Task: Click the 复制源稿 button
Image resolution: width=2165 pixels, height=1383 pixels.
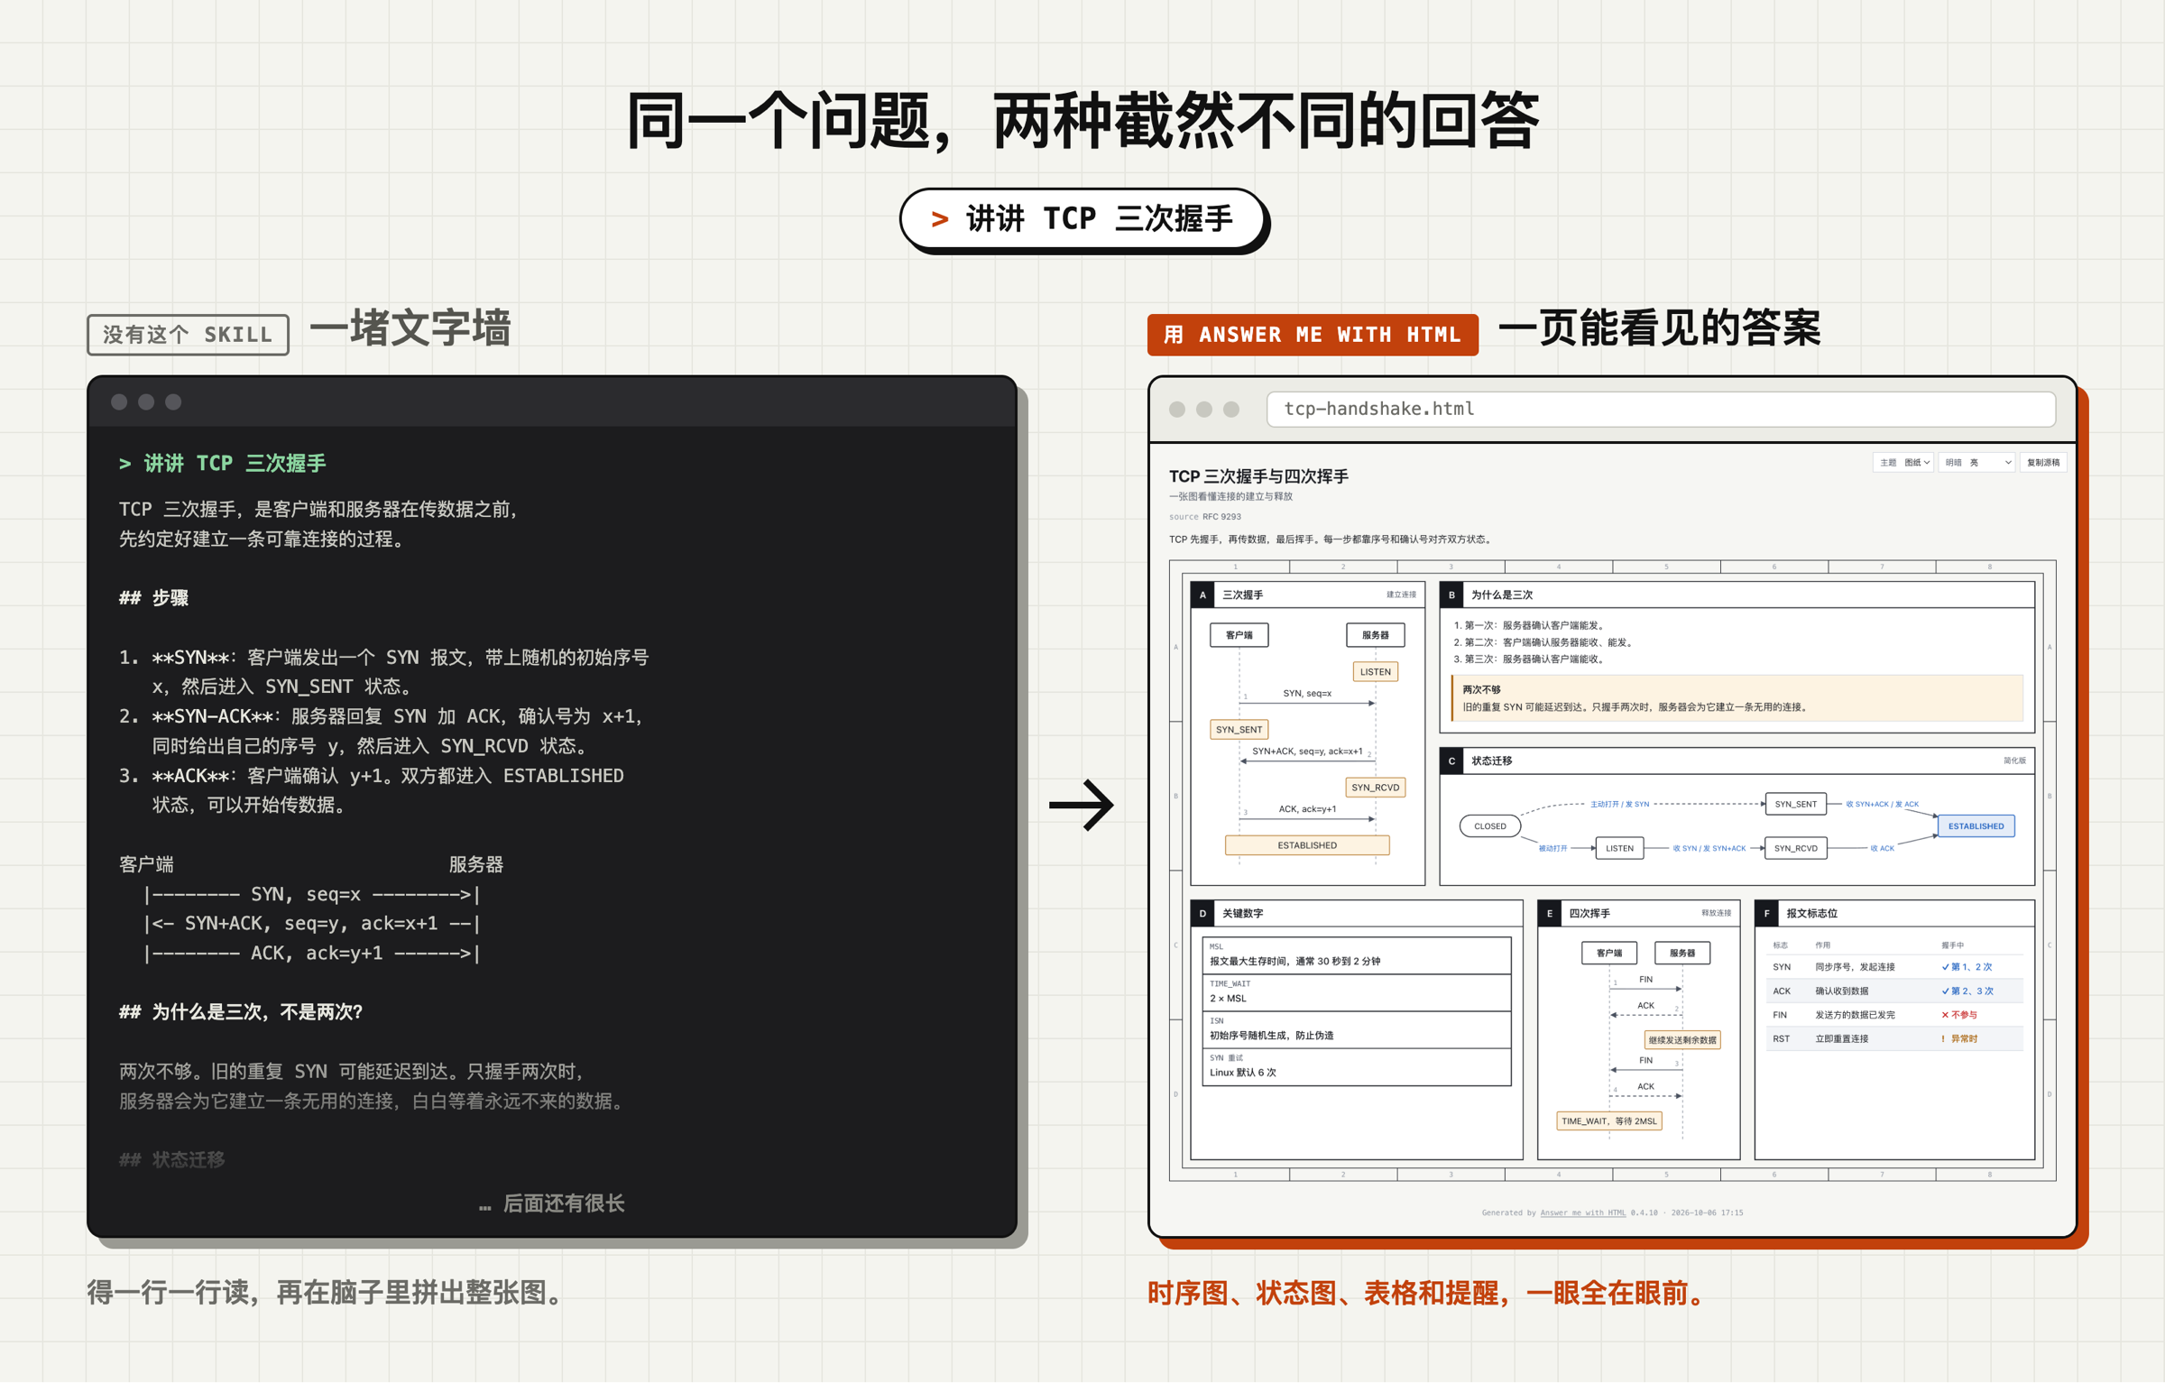Action: 2042,462
